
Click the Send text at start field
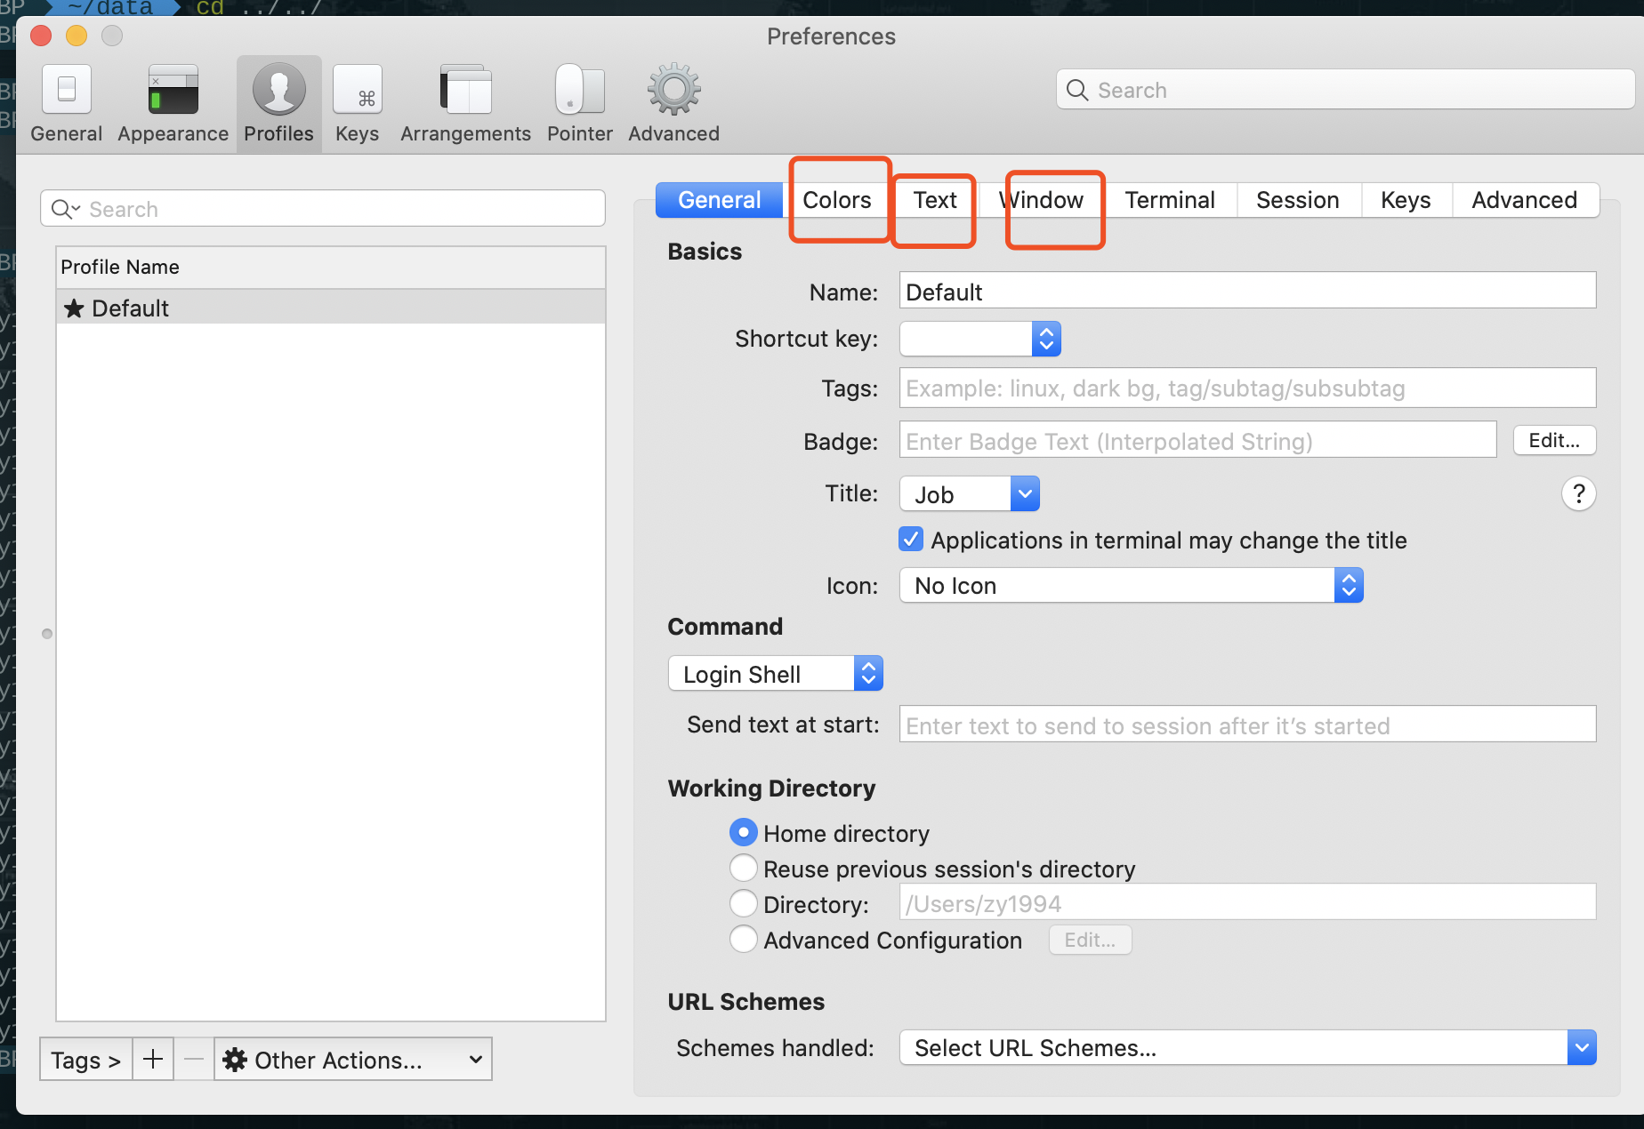1247,725
